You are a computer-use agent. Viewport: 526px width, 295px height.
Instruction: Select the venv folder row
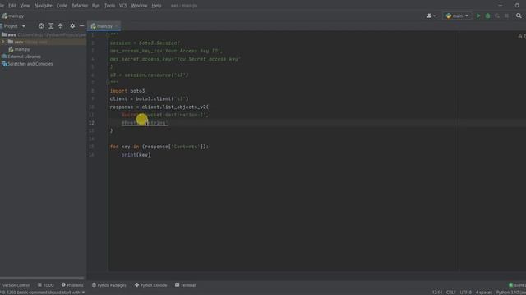click(44, 42)
